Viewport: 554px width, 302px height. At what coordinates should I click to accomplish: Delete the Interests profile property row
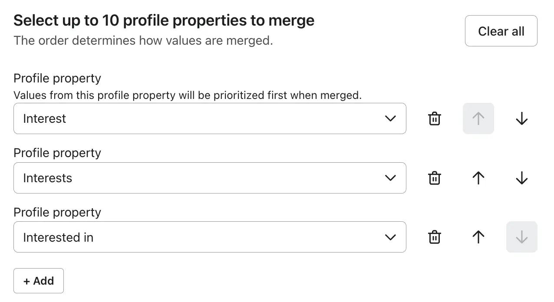coord(434,177)
